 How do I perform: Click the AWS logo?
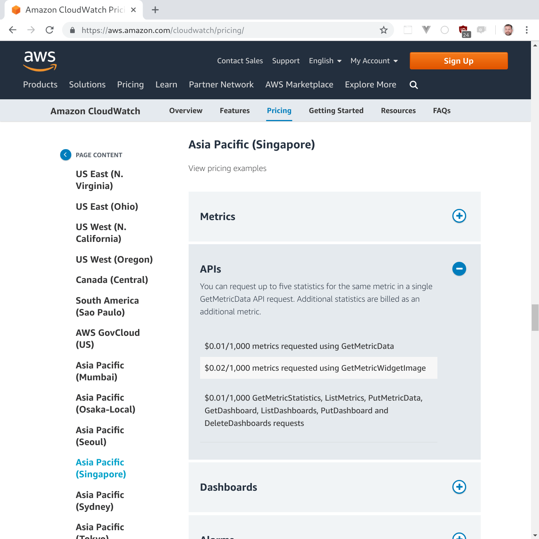(x=40, y=61)
